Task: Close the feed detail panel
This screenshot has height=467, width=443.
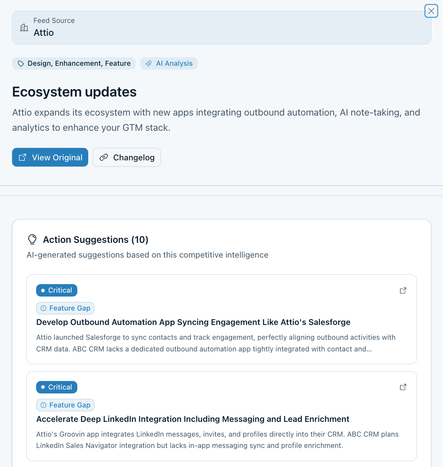Action: click(431, 11)
